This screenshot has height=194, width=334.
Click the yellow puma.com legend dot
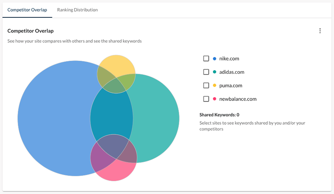[215, 85]
